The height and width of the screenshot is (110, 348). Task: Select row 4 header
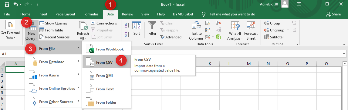[x=3, y=87]
